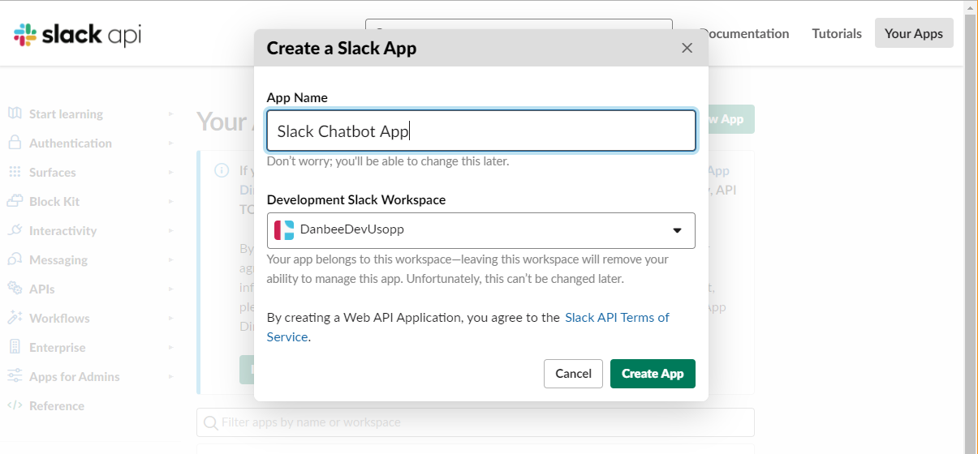Open the Start learning sidebar item
978x454 pixels.
click(x=66, y=114)
